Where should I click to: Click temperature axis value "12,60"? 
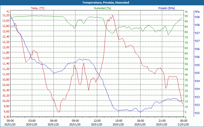click(6, 31)
